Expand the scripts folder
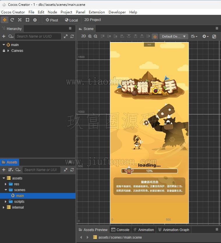 [x=6, y=201]
